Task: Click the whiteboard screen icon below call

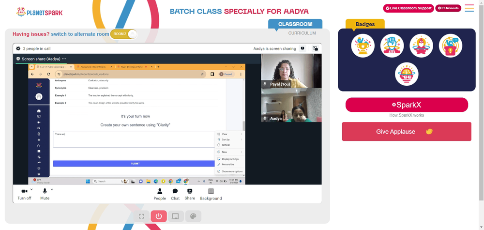Action: pos(176,216)
